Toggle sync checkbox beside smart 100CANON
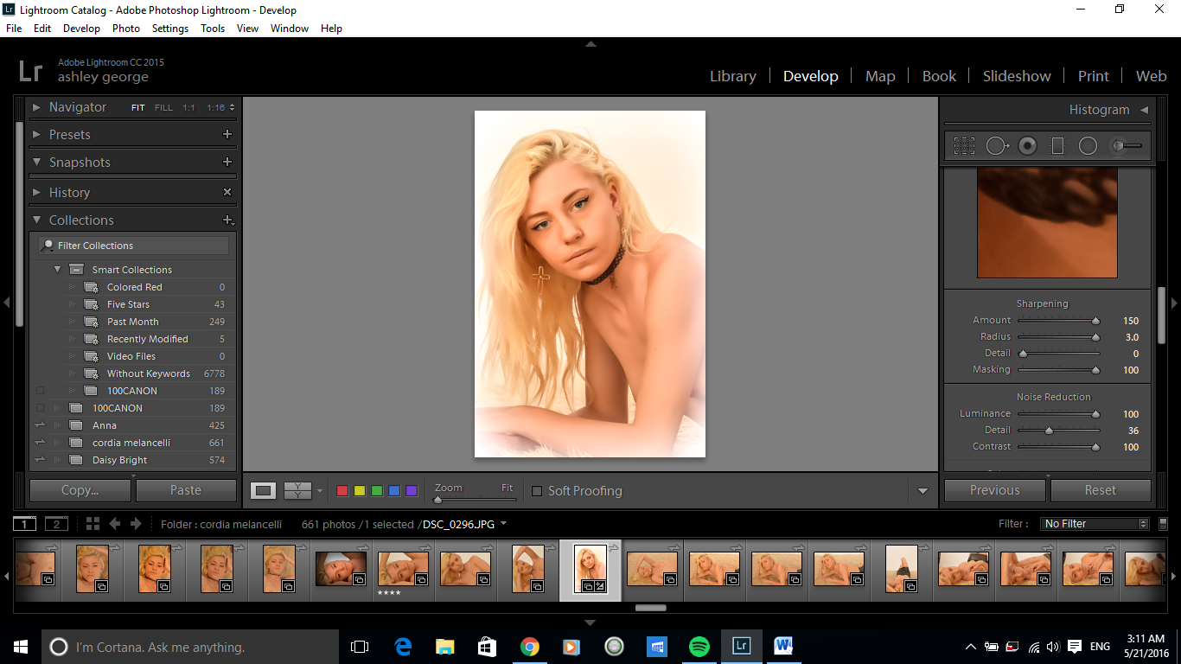1181x664 pixels. click(41, 391)
